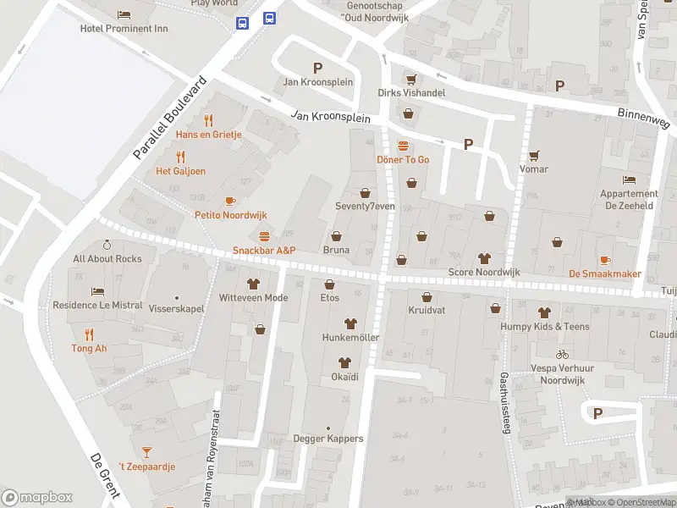Screen dimensions: 677x508
Task: Open the Mapbox logo link
Action: coord(35,497)
